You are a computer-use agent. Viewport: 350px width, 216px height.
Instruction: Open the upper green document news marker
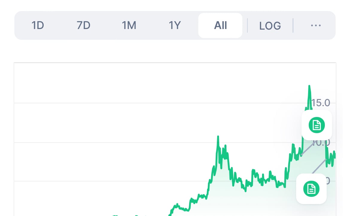(x=316, y=125)
